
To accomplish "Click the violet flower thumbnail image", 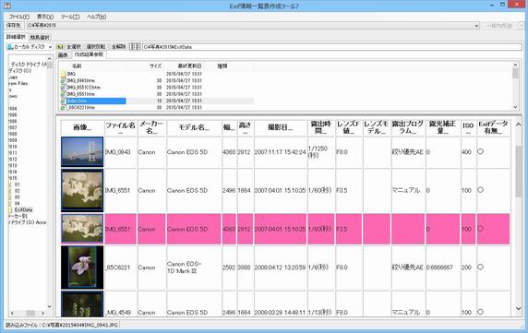I will pos(82,268).
